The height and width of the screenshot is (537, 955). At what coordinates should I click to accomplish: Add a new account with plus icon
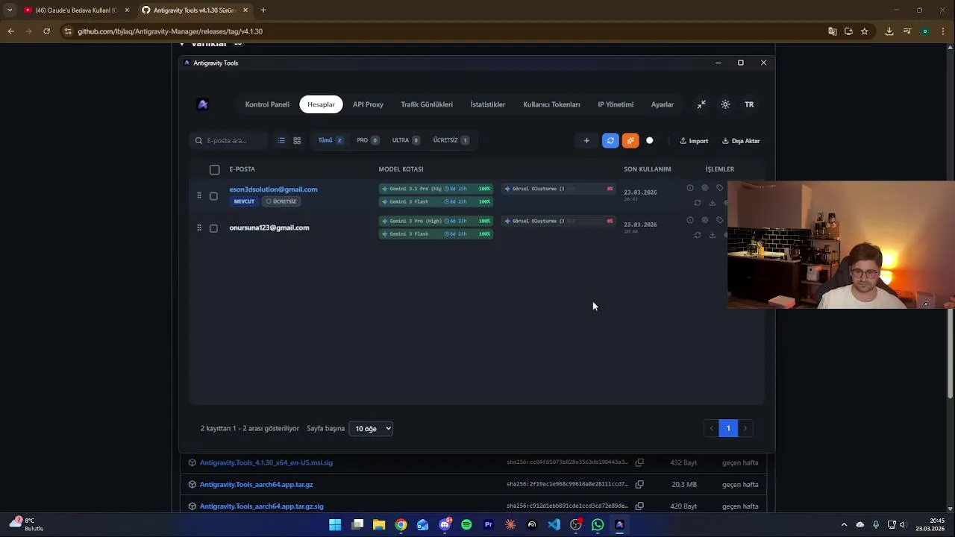[x=586, y=140]
